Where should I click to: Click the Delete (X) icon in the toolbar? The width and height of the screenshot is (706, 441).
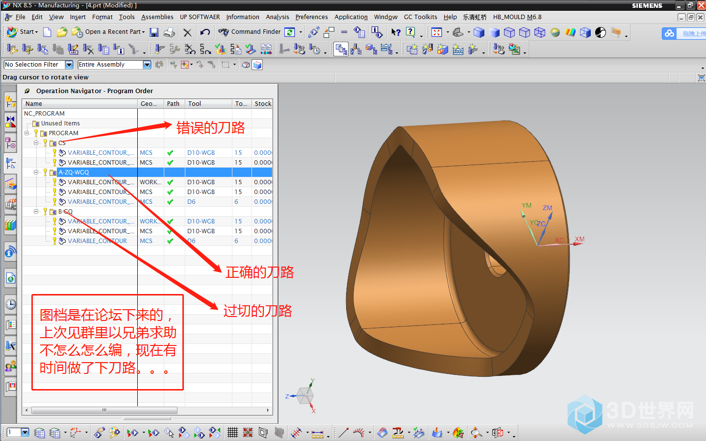click(x=187, y=32)
